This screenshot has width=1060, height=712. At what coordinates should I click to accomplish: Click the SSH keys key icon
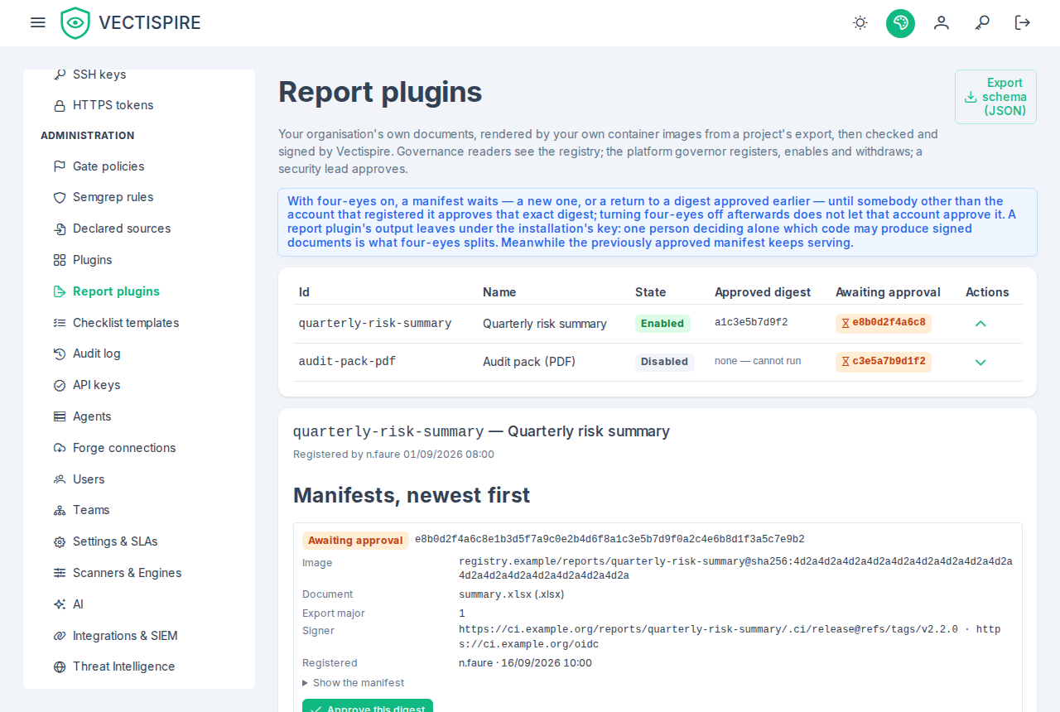click(x=60, y=75)
